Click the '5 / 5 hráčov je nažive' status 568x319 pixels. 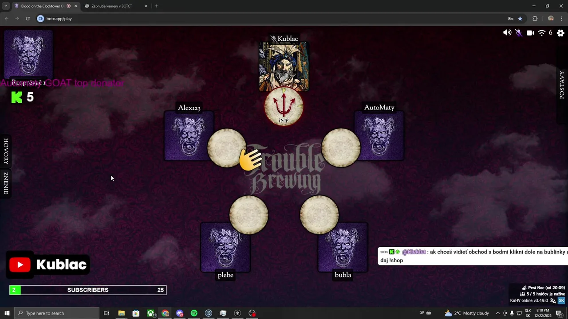point(542,294)
